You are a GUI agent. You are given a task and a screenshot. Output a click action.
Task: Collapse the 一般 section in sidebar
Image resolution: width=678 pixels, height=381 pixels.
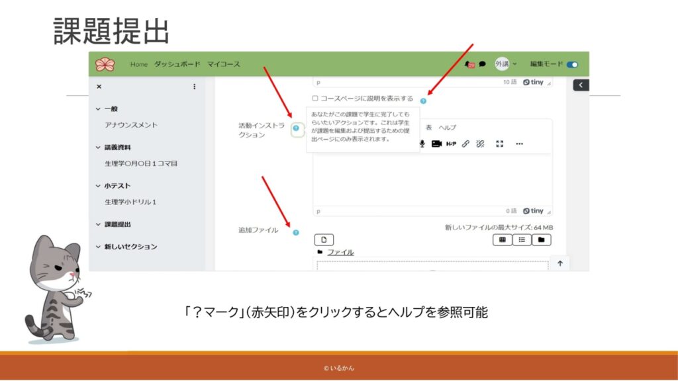coord(99,109)
